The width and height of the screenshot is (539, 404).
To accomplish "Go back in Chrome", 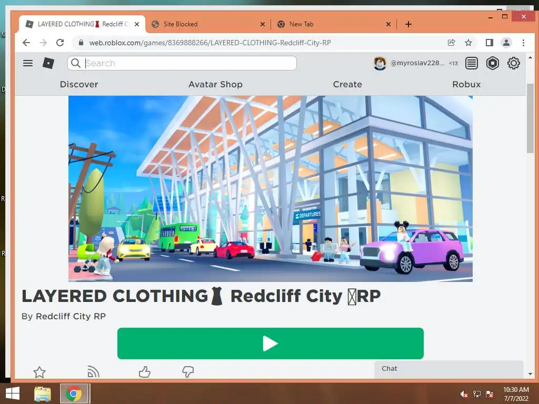I will (26, 43).
